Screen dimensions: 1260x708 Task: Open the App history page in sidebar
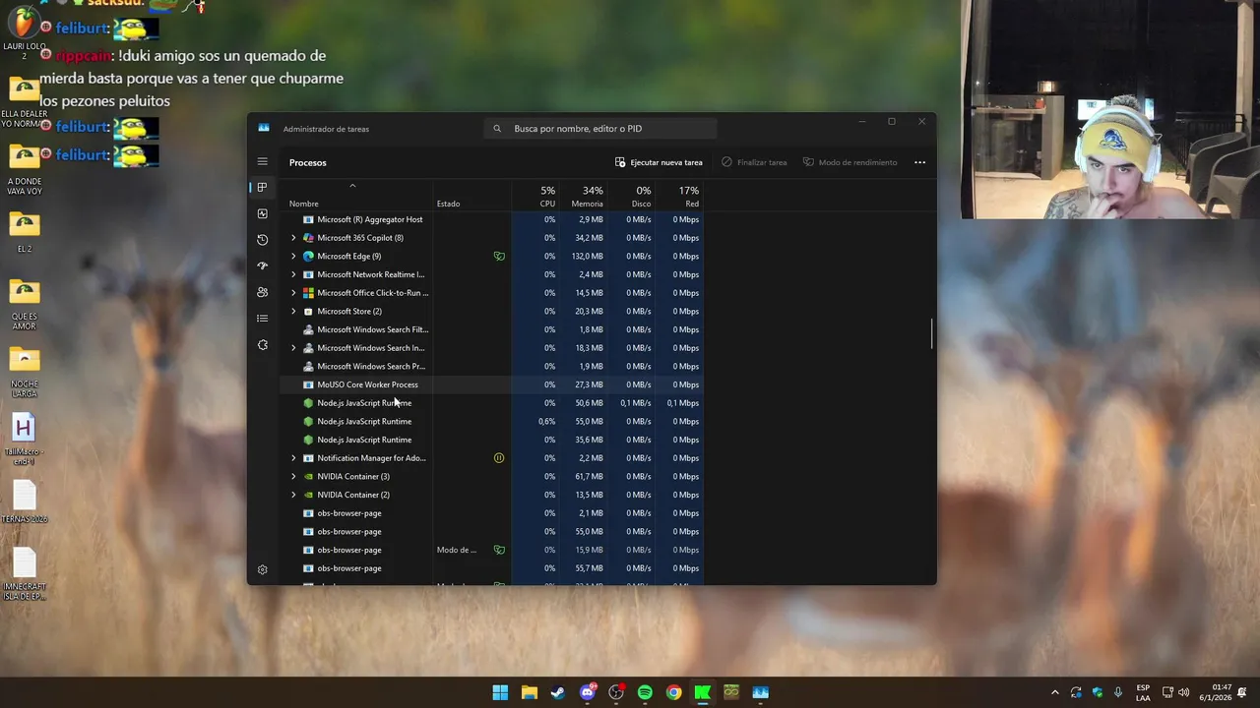tap(262, 240)
